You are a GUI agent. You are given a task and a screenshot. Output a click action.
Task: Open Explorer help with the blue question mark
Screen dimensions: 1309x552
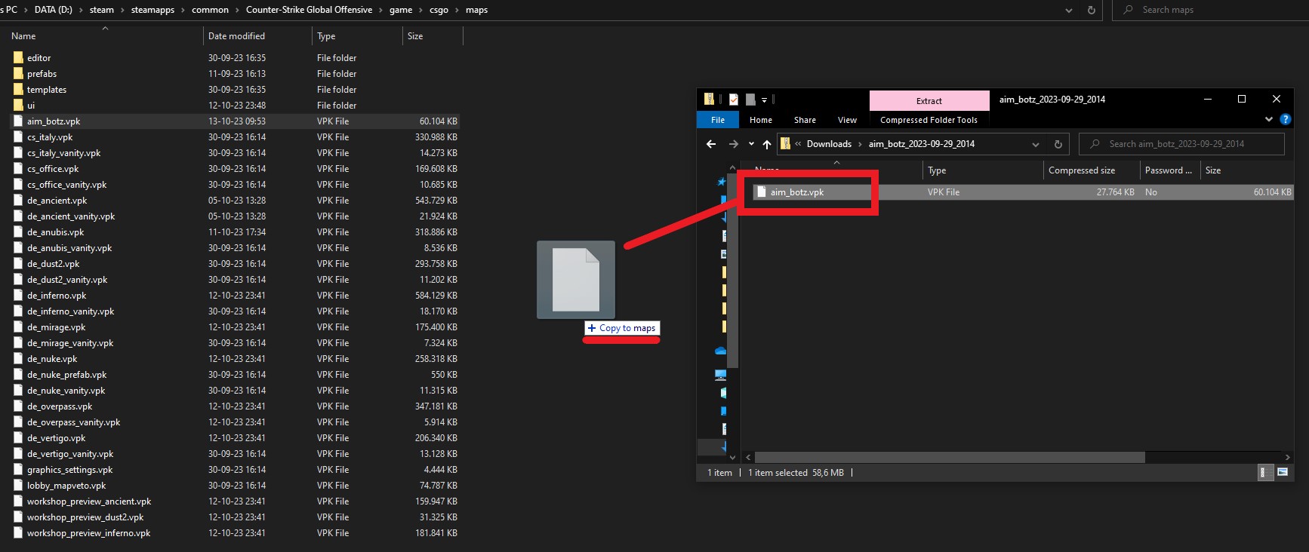(x=1286, y=119)
